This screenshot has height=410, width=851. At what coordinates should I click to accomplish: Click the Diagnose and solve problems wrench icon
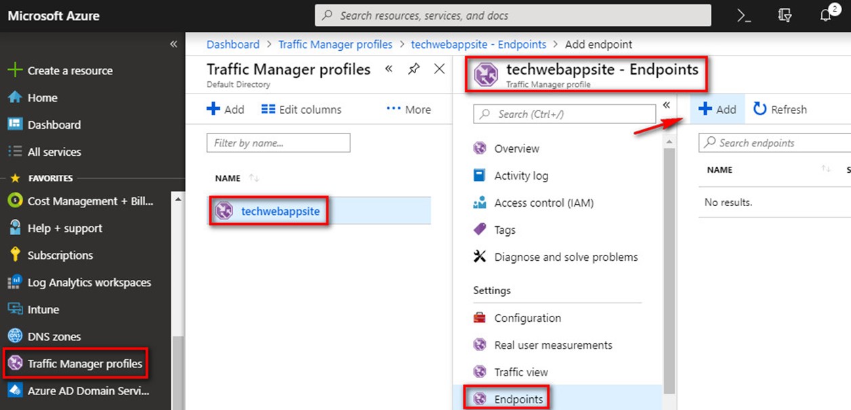click(x=480, y=257)
